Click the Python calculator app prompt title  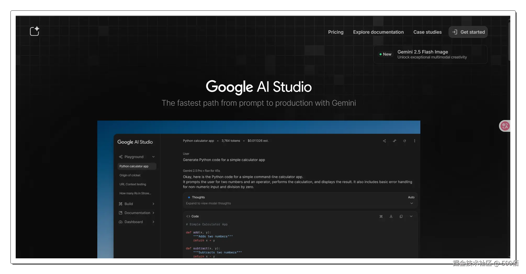pyautogui.click(x=198, y=141)
